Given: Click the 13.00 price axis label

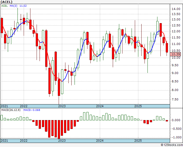Looking at the screenshot, I should [176, 19].
